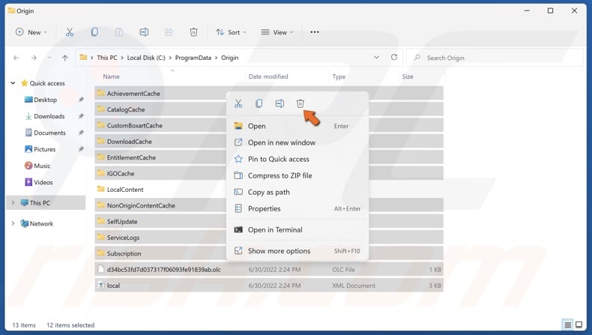Sort by the Name column header
Viewport: 592px width, 335px height.
tap(111, 76)
